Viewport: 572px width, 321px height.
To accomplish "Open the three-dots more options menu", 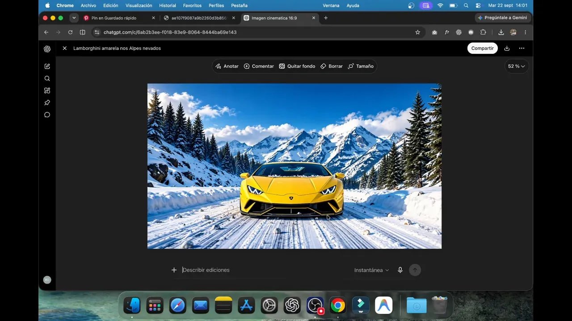I will (x=522, y=48).
